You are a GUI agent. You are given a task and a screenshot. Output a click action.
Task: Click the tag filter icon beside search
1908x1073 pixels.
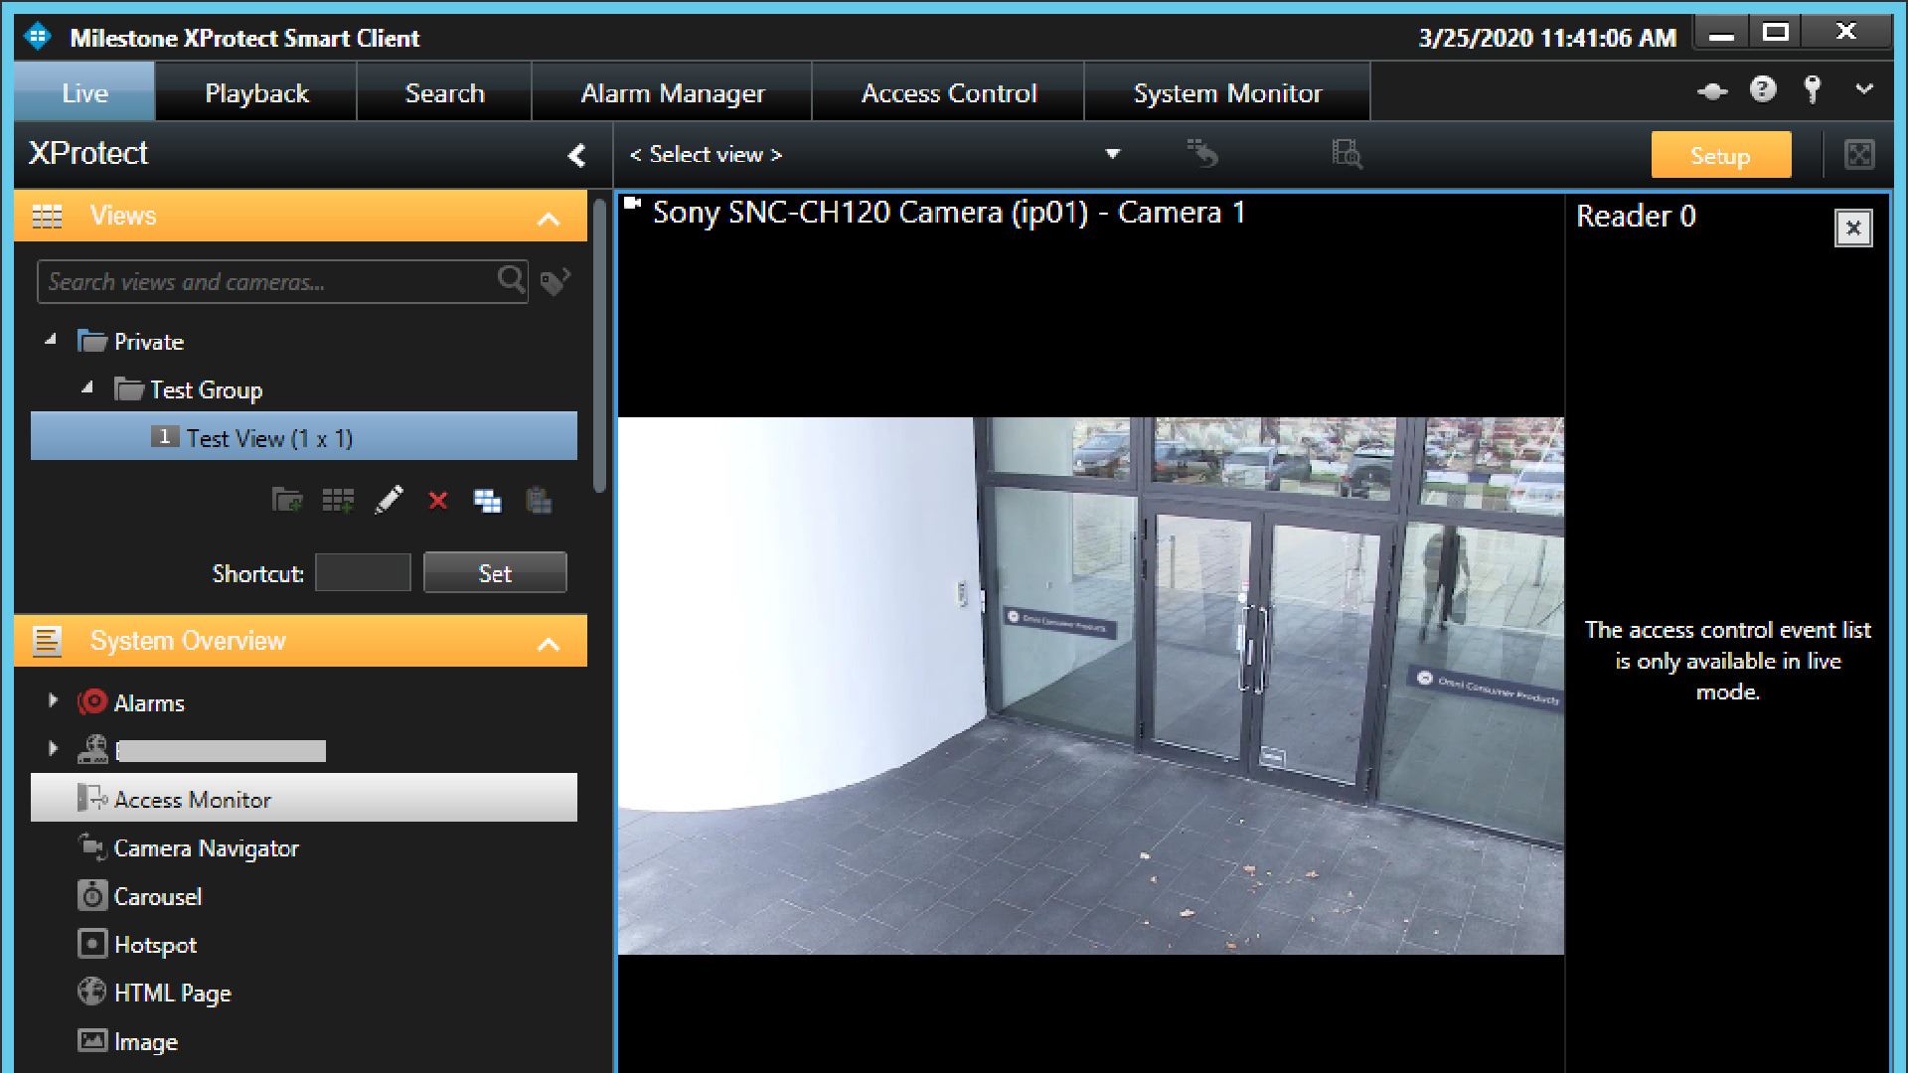pos(555,282)
